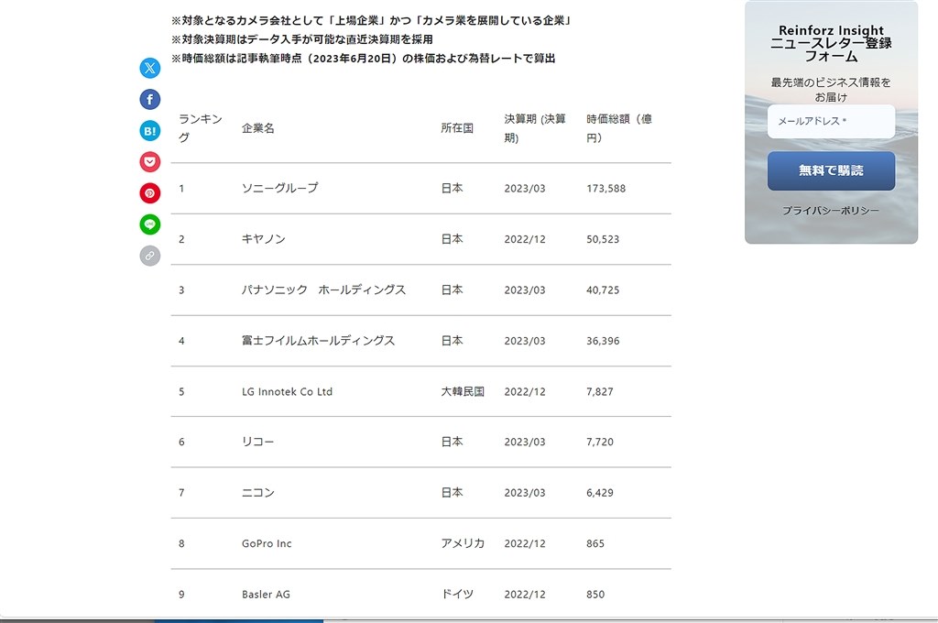Viewport: 938px width, 623px height.
Task: Open the プライバシーポリシー link
Action: (831, 211)
